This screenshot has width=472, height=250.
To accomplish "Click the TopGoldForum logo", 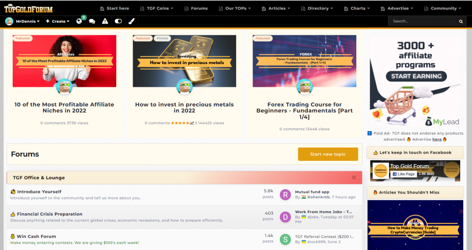I will click(x=29, y=8).
